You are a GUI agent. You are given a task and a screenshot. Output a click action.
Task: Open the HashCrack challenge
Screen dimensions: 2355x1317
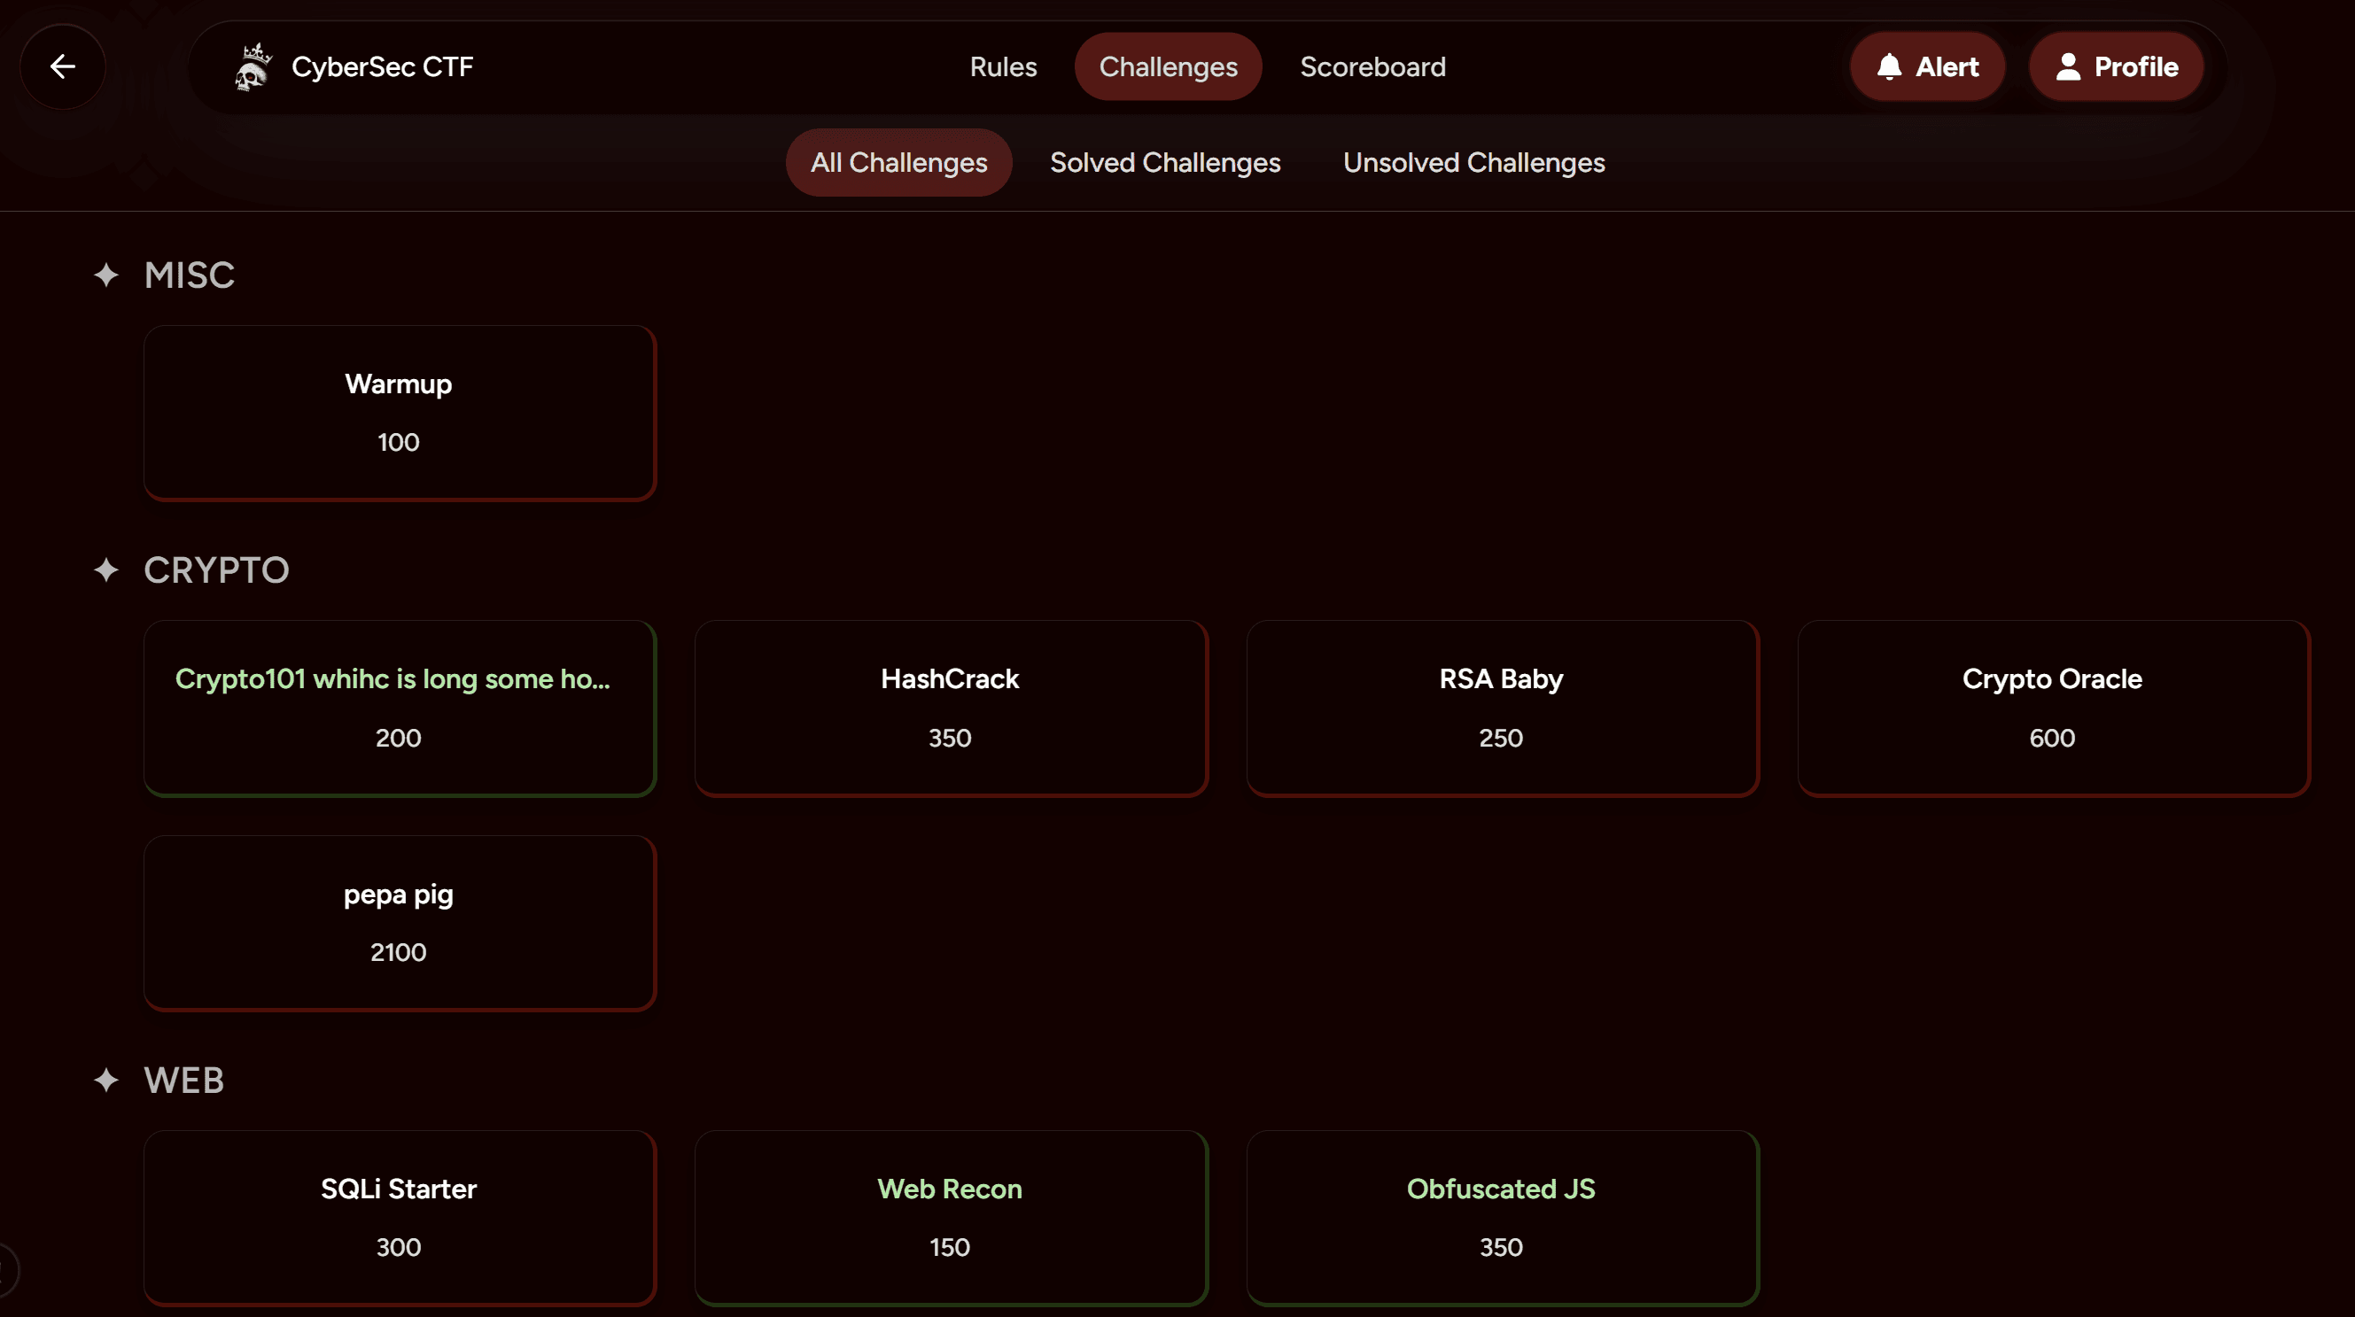coord(950,708)
